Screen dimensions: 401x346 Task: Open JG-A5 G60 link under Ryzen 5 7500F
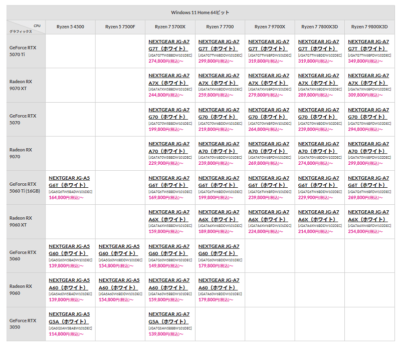(x=119, y=249)
